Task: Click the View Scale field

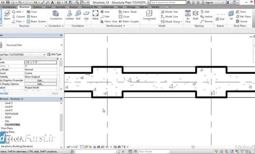Action: pos(41,62)
